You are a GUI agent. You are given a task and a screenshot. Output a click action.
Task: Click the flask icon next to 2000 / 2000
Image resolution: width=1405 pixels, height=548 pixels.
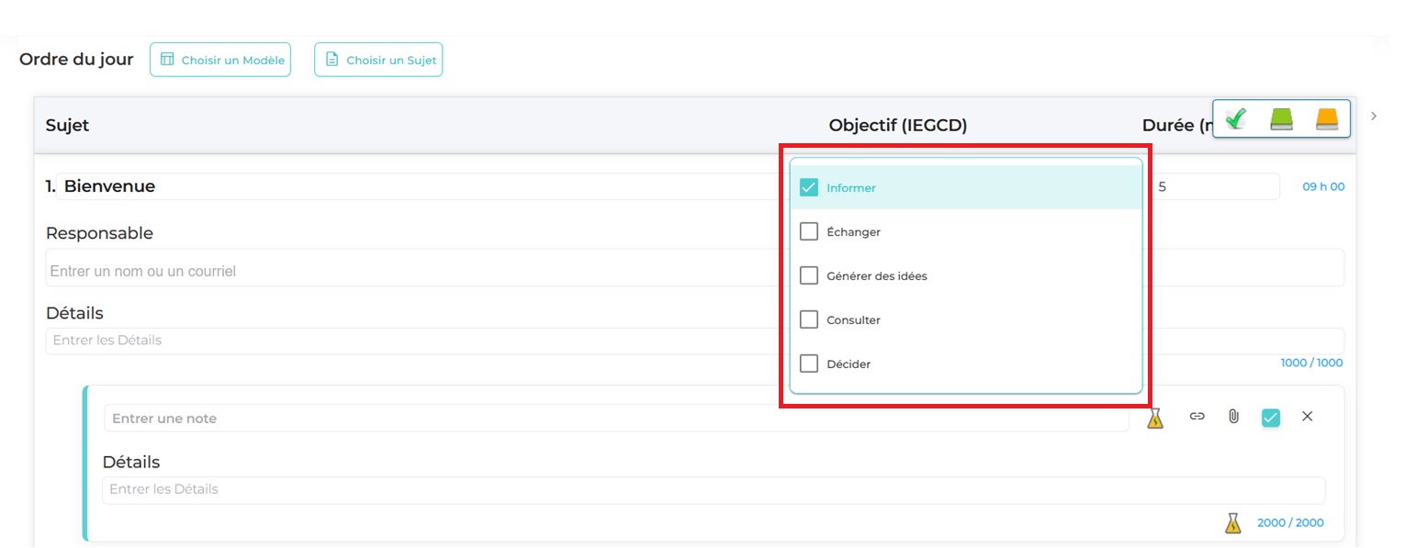click(1232, 523)
